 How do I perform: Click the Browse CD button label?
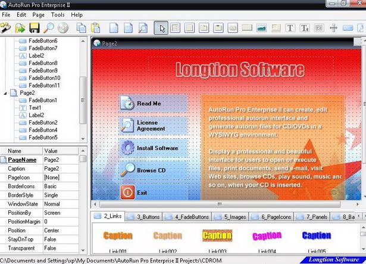151,170
